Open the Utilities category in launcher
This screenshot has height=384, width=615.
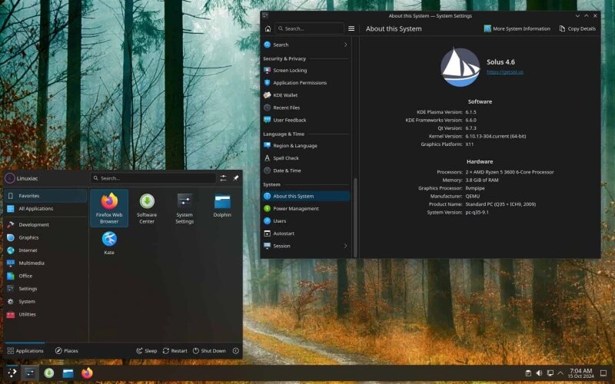pyautogui.click(x=46, y=314)
